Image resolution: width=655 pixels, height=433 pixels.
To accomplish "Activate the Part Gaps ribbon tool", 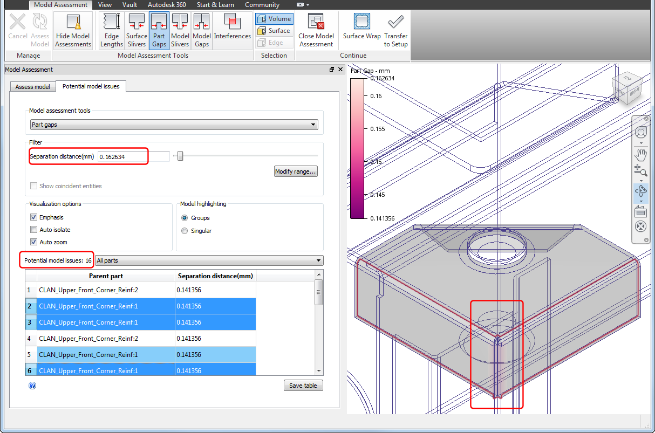I will pos(159,31).
